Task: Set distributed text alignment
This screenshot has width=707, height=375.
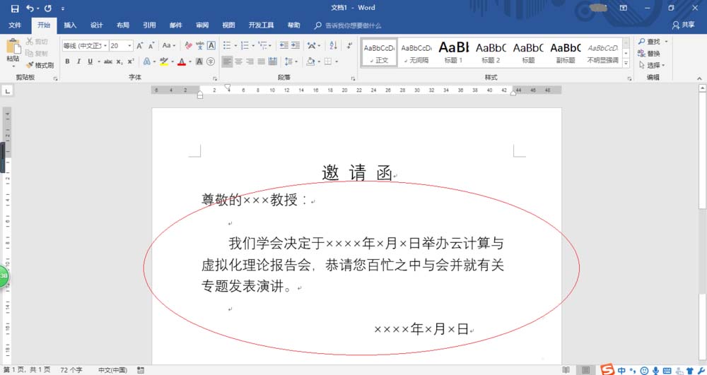Action: click(273, 61)
